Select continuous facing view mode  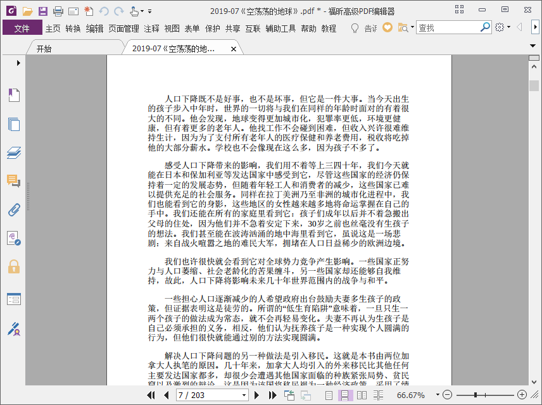coord(378,396)
